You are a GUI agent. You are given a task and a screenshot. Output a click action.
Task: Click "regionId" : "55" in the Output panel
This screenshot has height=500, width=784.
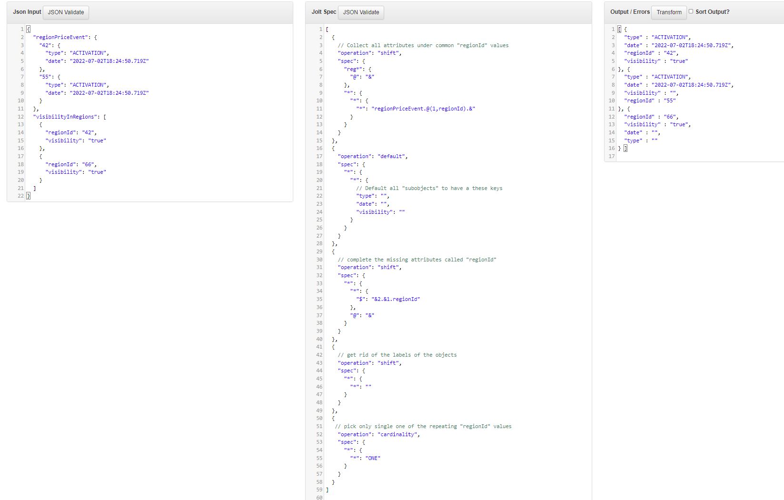(650, 100)
